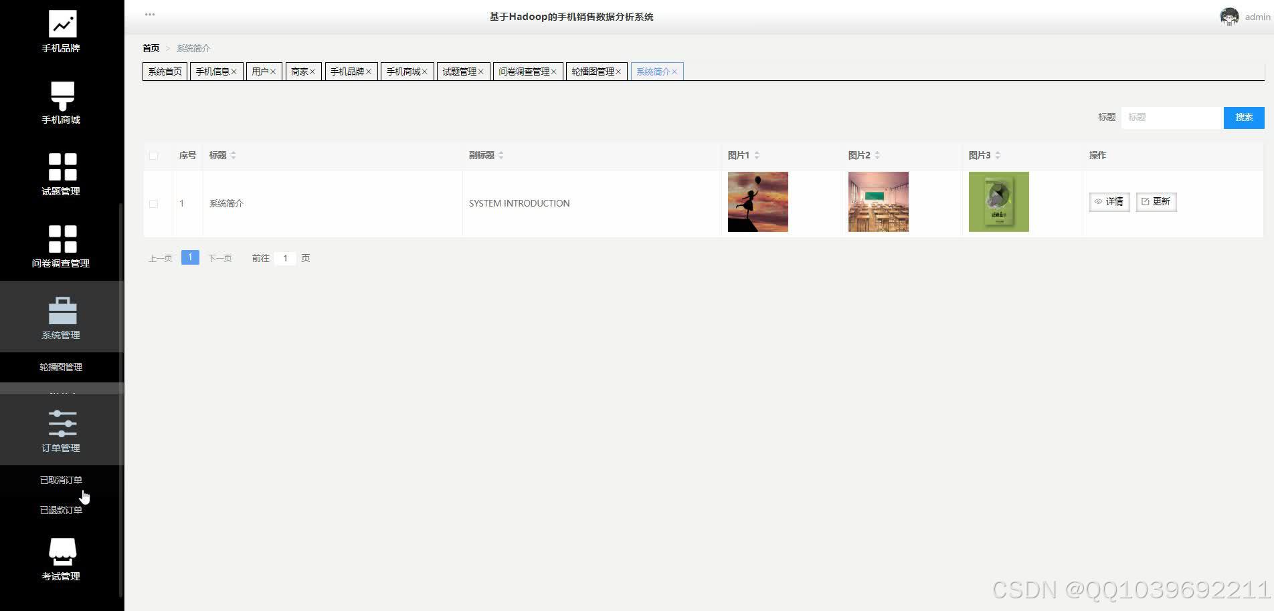
Task: Open 轮播图管理 submenu item
Action: [61, 367]
